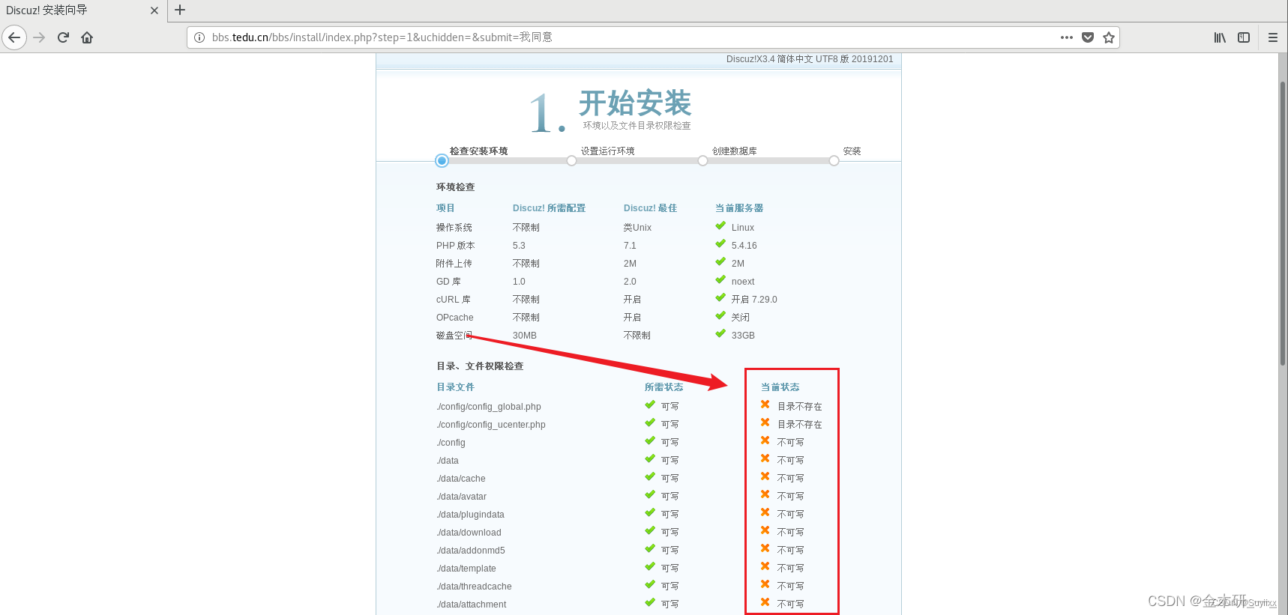Open a new tab with the plus button
The height and width of the screenshot is (615, 1288).
180,10
